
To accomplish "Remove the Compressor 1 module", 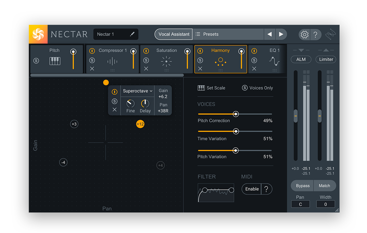I will 92,69.
